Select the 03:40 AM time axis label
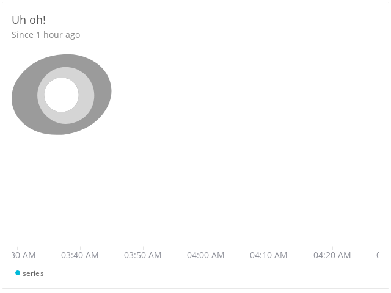 point(79,255)
